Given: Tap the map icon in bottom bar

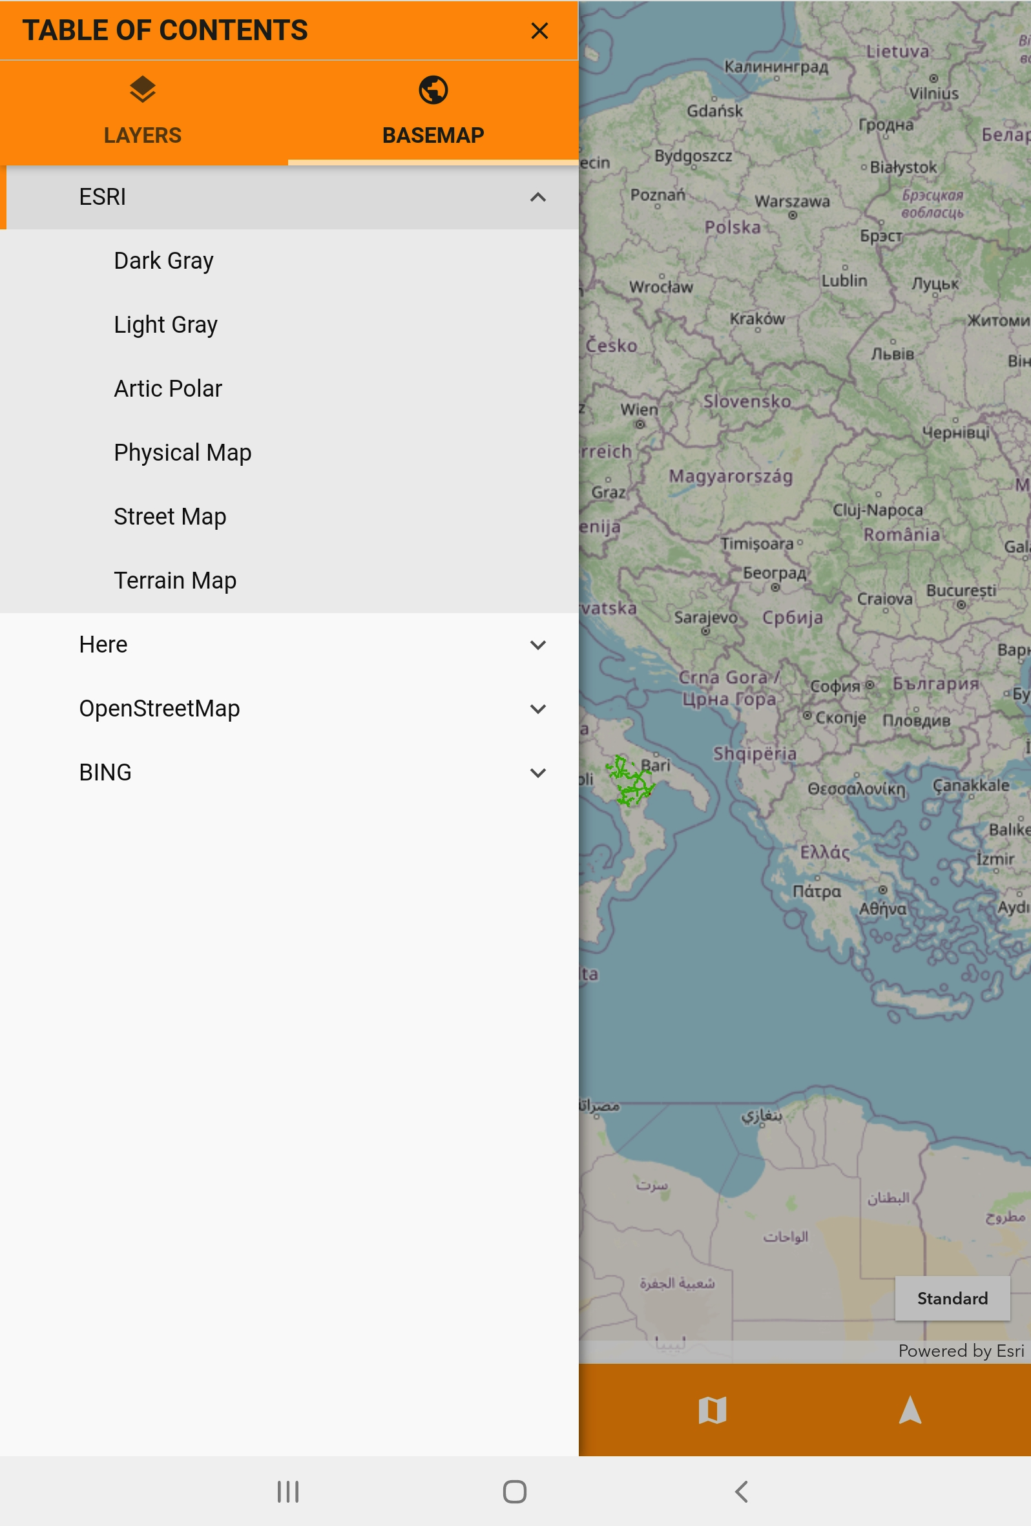Looking at the screenshot, I should coord(713,1410).
